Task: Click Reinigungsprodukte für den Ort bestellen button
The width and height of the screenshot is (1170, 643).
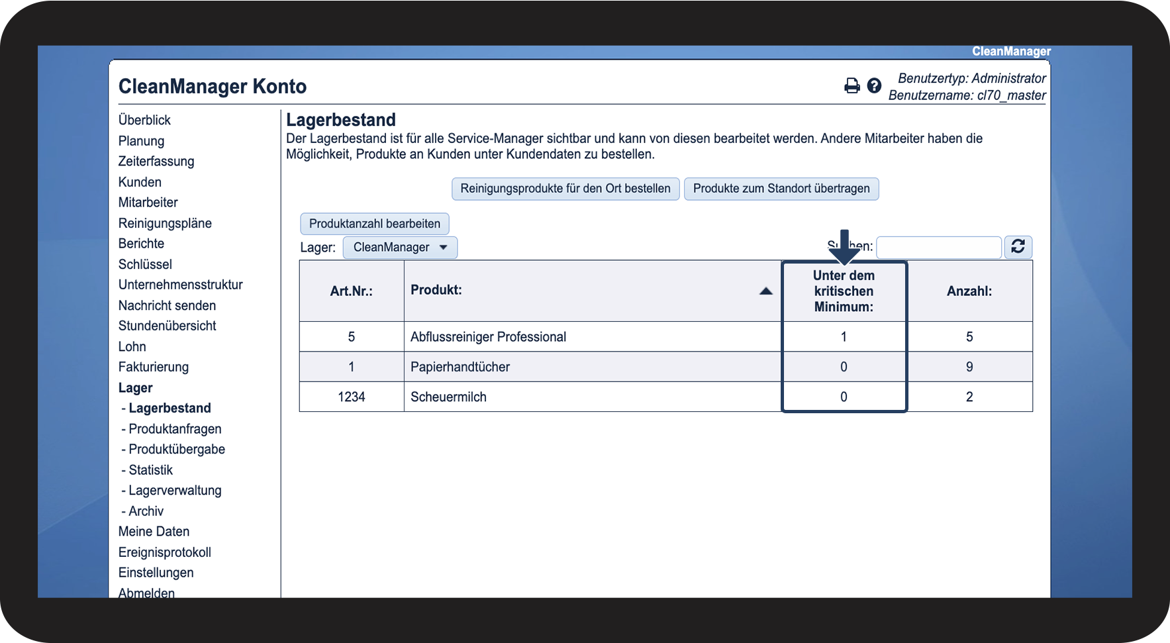Action: pos(565,189)
